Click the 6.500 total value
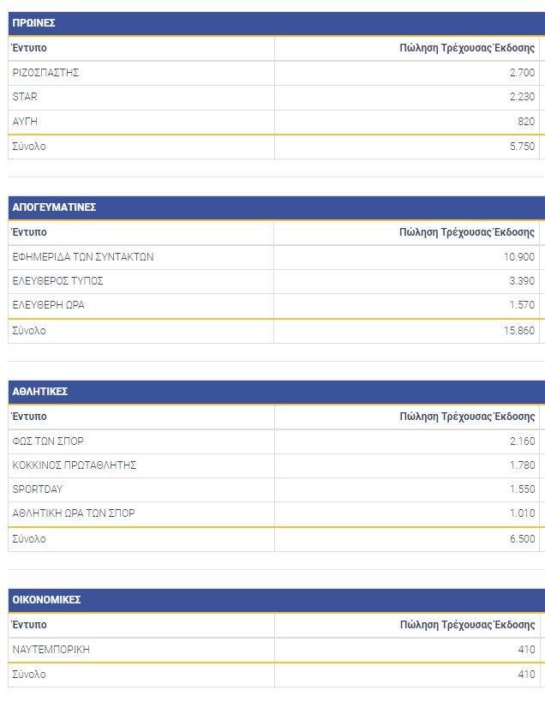 pyautogui.click(x=522, y=539)
